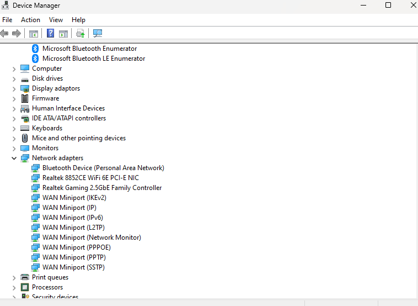Select WAN Miniport (IKEv2)
This screenshot has height=306, width=418.
74,198
